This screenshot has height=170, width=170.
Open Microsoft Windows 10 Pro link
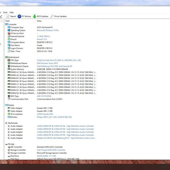tap(48, 30)
